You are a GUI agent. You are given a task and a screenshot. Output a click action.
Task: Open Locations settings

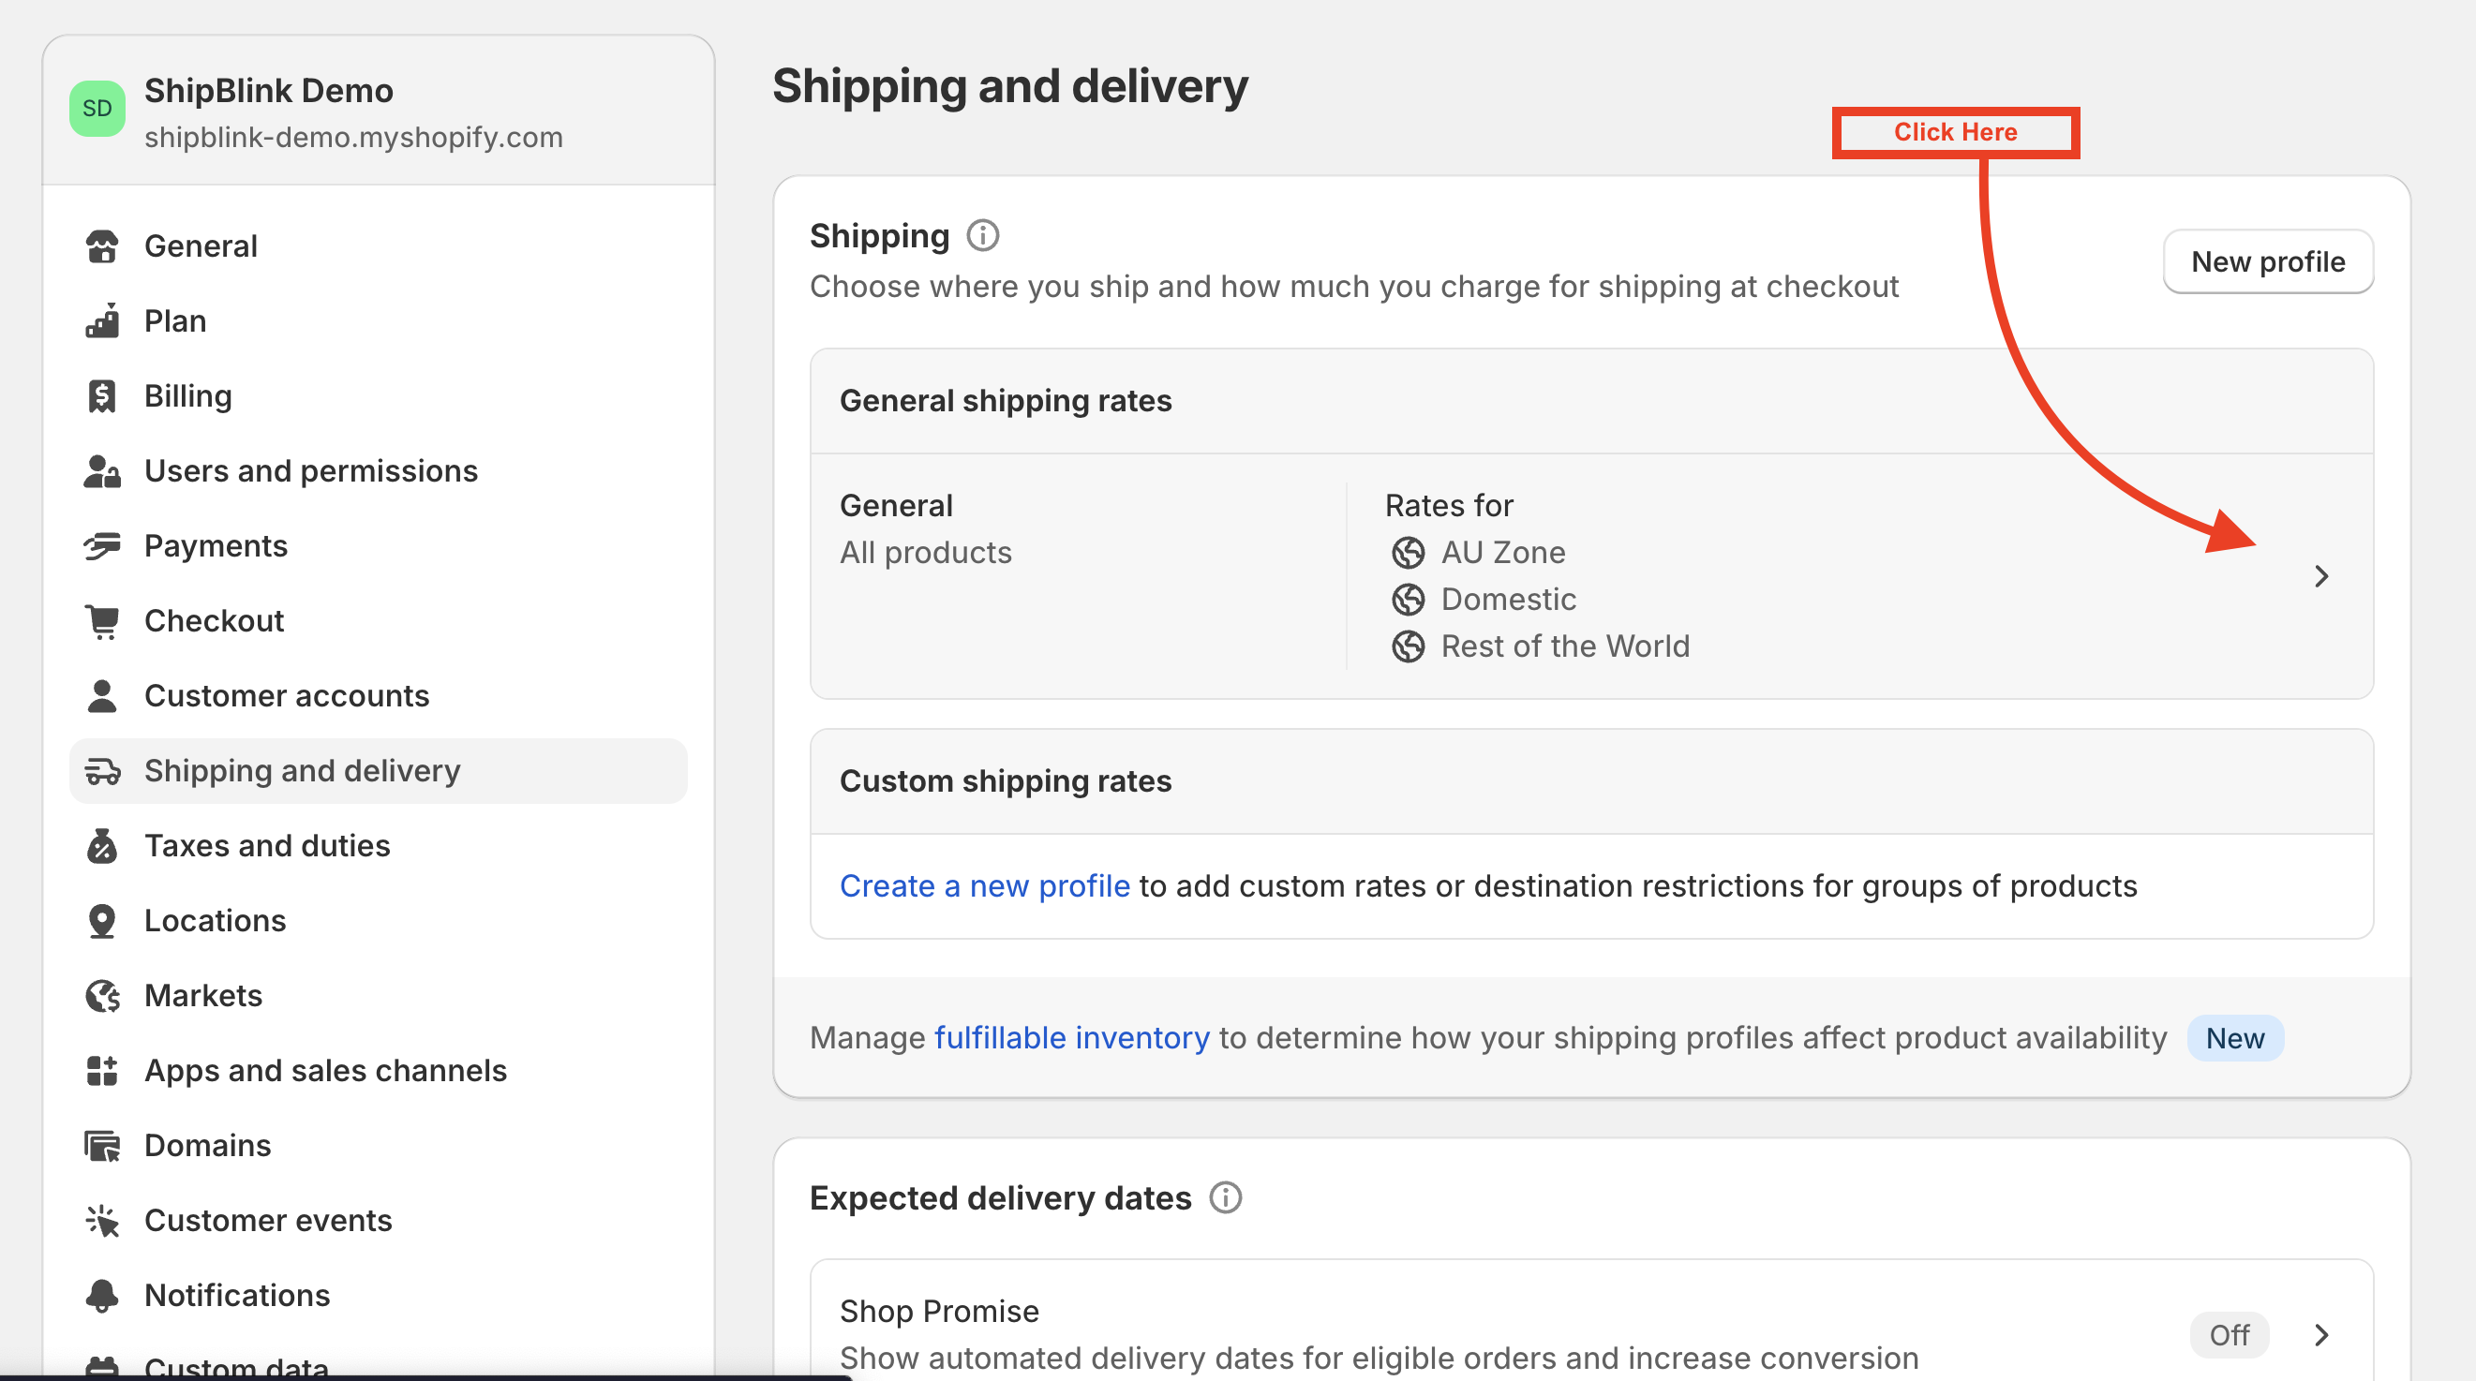coord(378,921)
